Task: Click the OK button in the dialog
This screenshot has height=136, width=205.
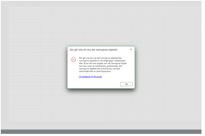Action: pos(126,84)
